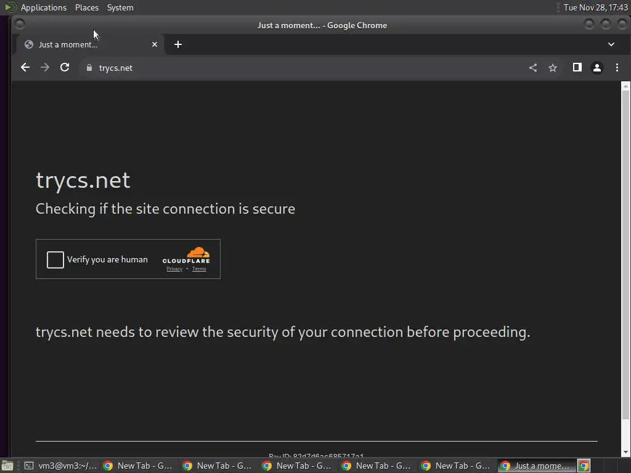Open the share icon in address bar

click(533, 68)
